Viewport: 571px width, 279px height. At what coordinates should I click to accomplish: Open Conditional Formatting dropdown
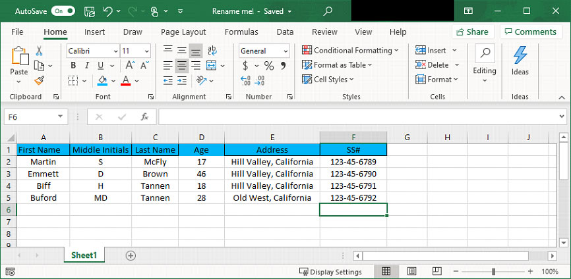click(x=350, y=51)
